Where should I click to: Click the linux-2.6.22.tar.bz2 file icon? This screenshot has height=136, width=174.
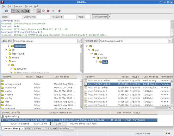pos(85,88)
